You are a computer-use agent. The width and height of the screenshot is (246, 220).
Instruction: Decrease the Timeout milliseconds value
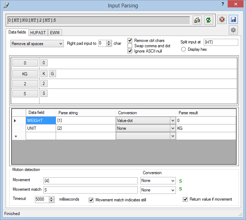click(x=51, y=201)
